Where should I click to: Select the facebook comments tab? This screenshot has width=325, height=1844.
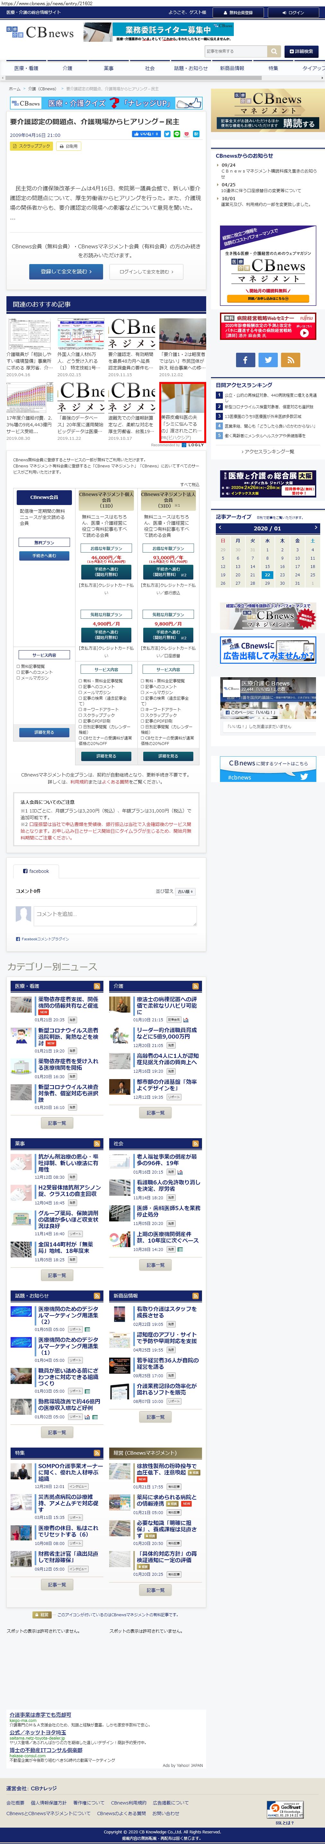pyautogui.click(x=36, y=871)
